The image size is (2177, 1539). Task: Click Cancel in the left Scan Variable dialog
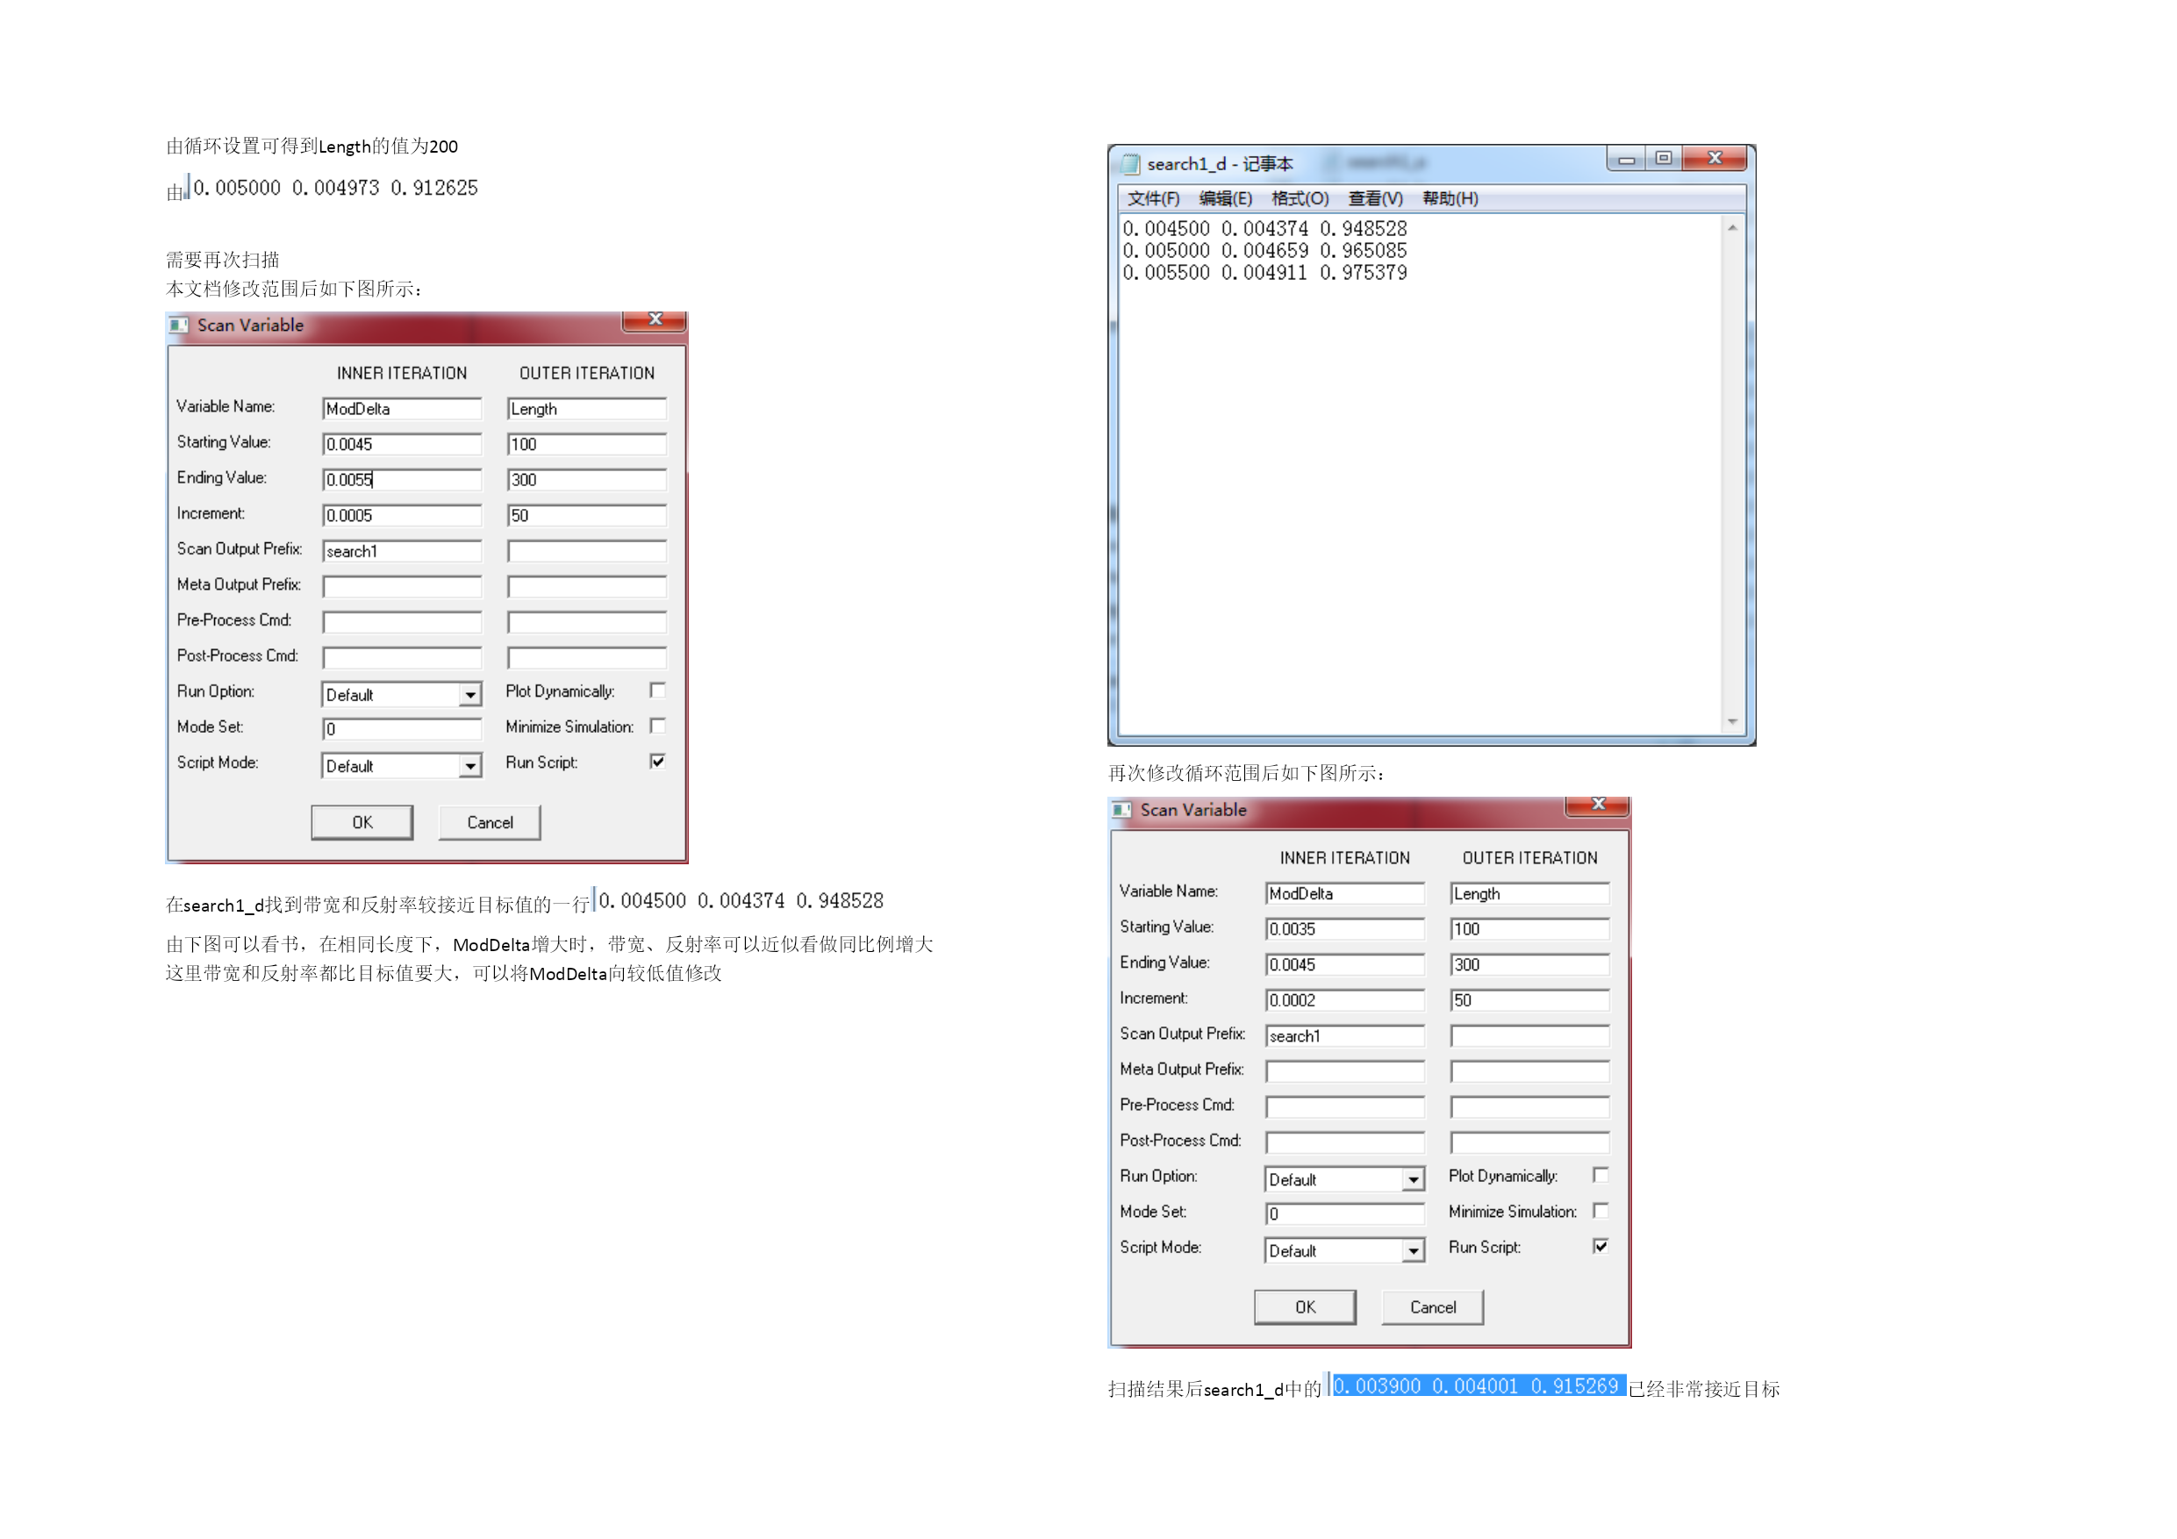pos(491,823)
